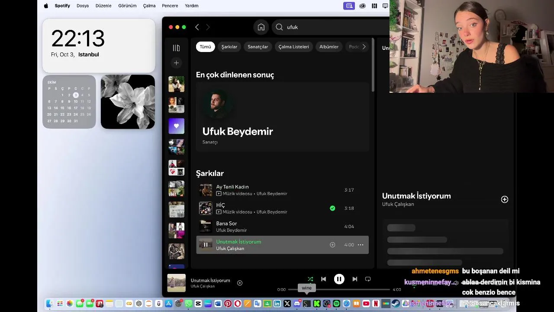Open more options for Unutmak İstiyorum row

click(x=361, y=245)
